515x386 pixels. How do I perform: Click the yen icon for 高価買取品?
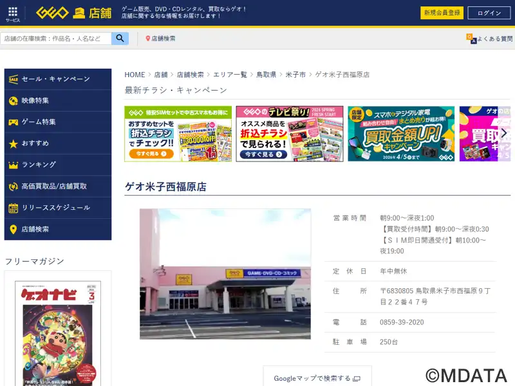13,187
